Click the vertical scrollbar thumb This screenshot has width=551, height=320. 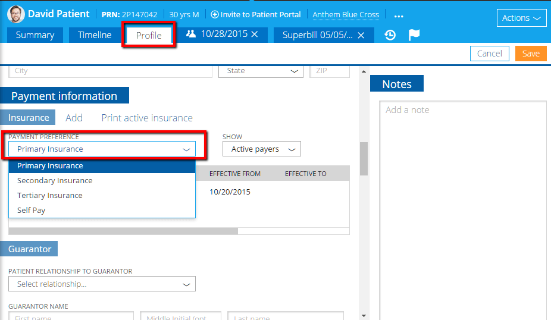point(364,158)
